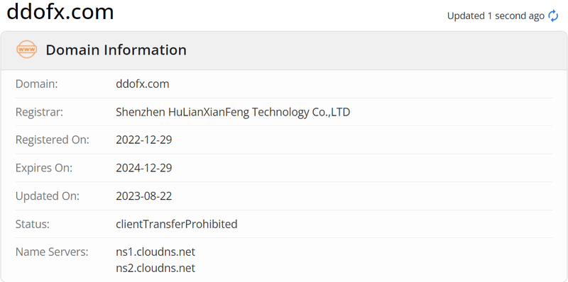Click the registered date 2022-12-29
The height and width of the screenshot is (282, 568).
pos(144,140)
